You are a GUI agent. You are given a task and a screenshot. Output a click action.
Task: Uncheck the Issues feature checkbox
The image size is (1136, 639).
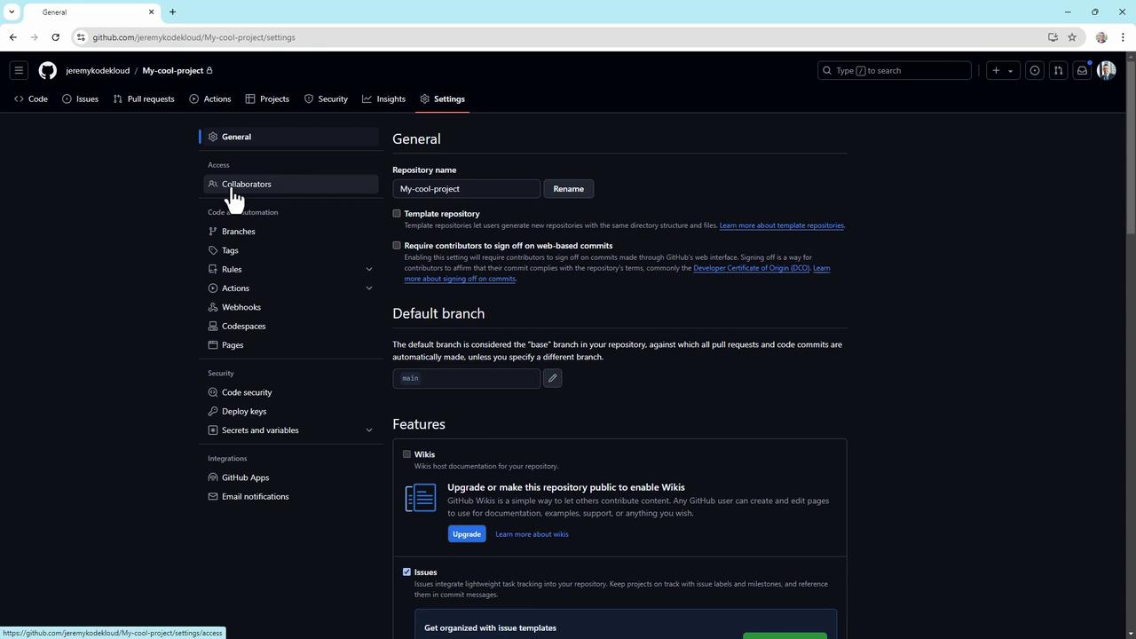click(406, 572)
